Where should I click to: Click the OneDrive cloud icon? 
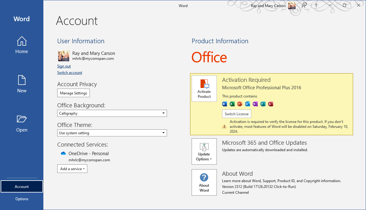click(x=63, y=154)
